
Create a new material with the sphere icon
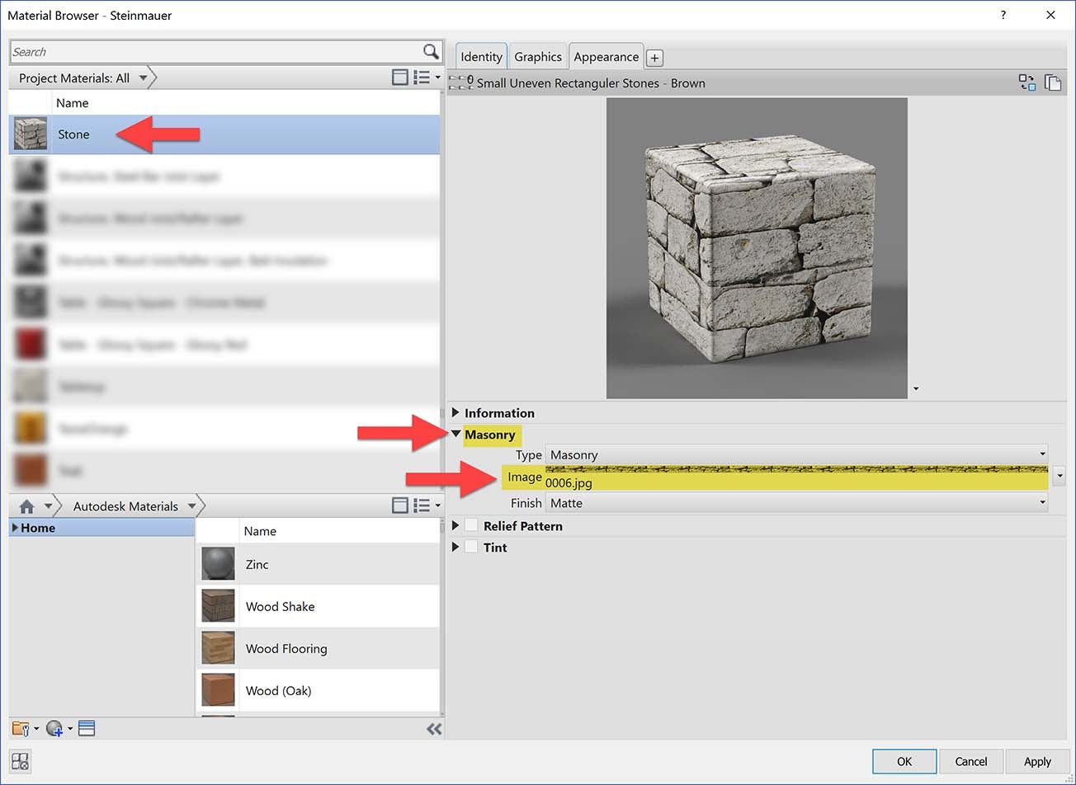click(x=53, y=728)
